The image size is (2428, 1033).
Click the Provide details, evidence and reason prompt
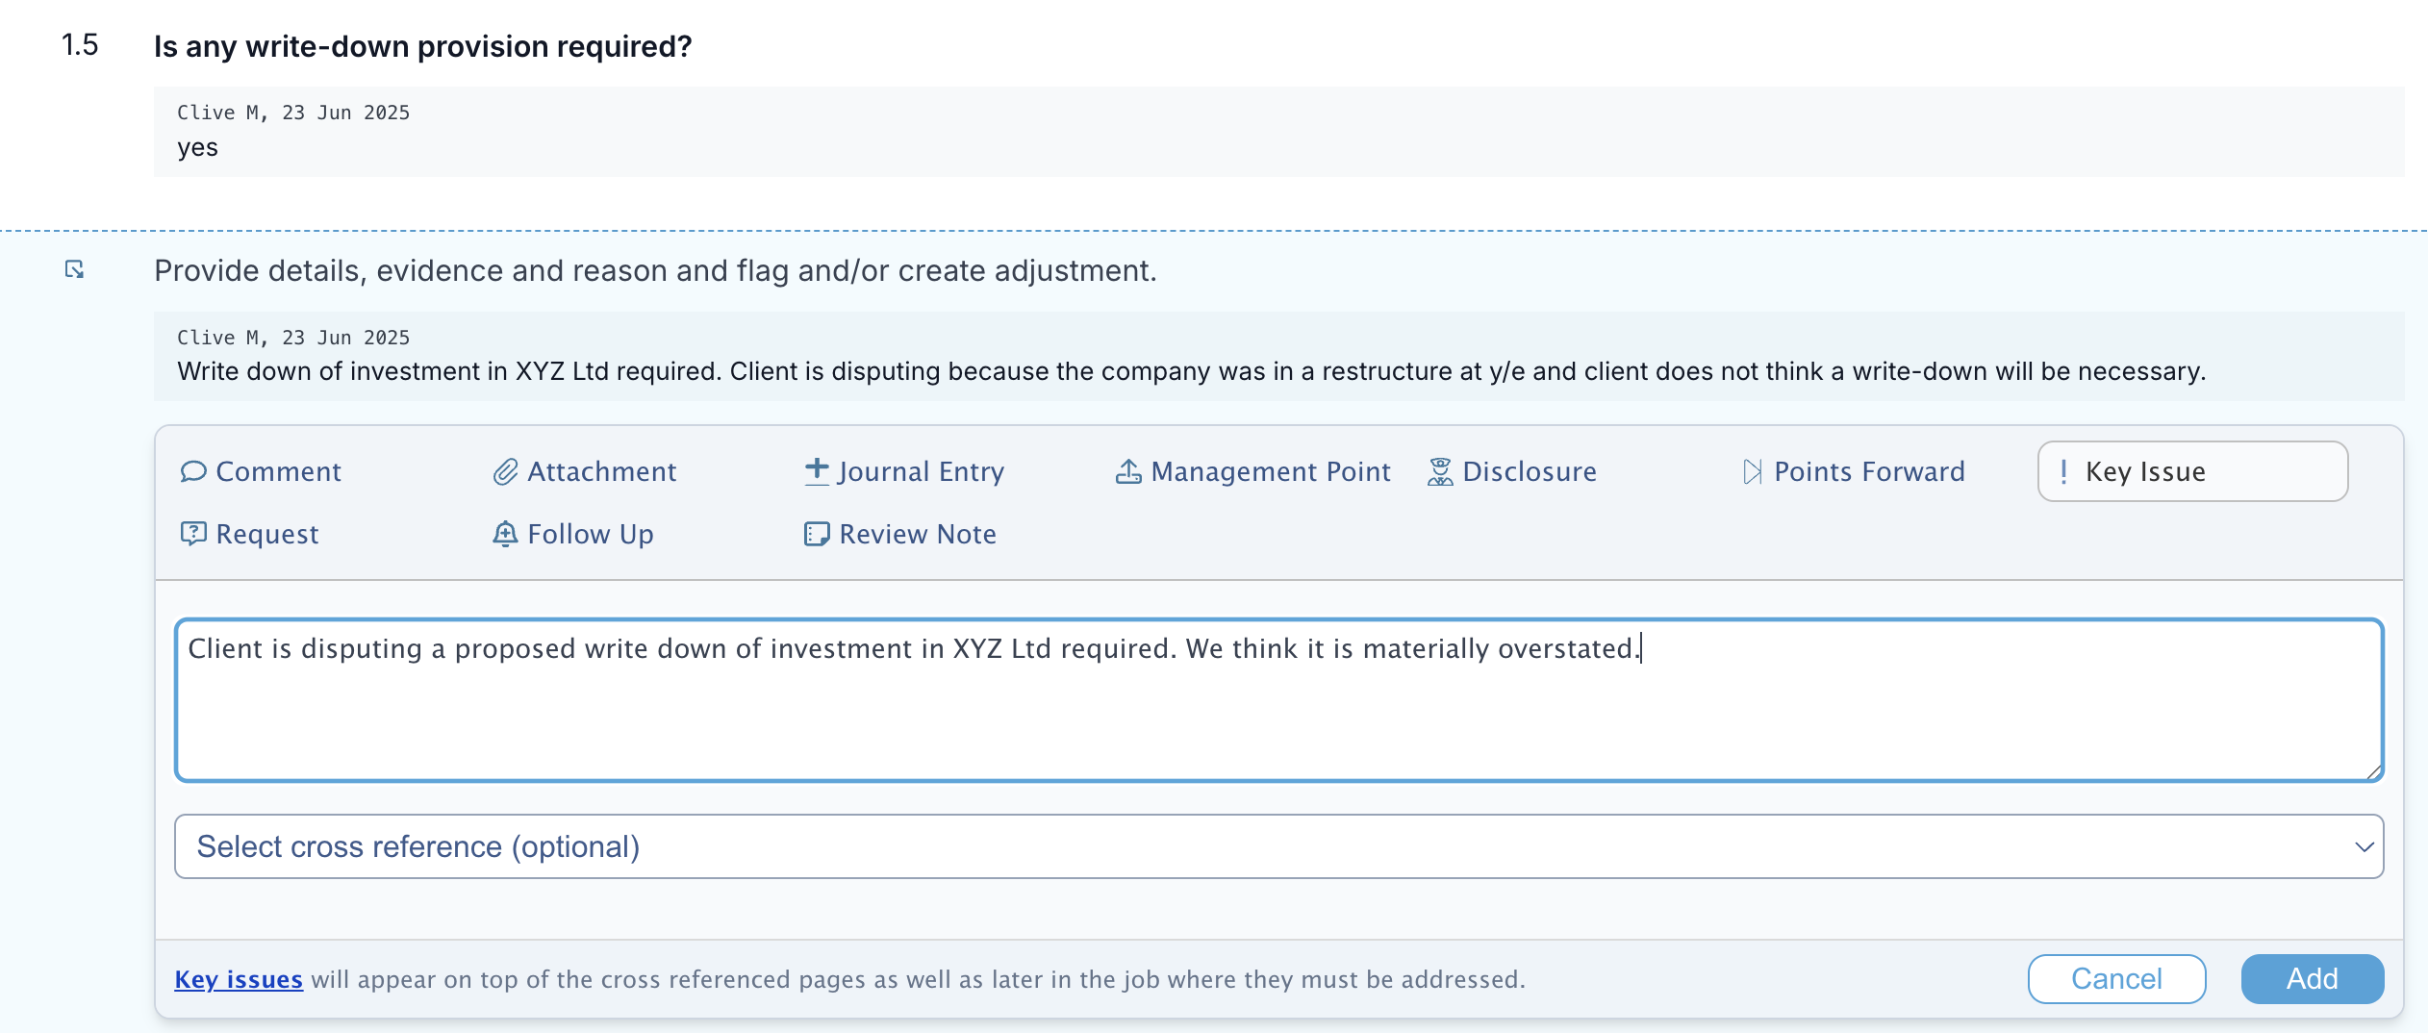pyautogui.click(x=655, y=270)
